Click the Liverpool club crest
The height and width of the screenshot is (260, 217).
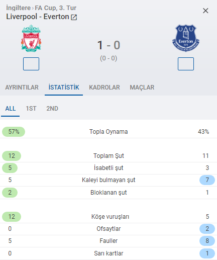pyautogui.click(x=31, y=38)
